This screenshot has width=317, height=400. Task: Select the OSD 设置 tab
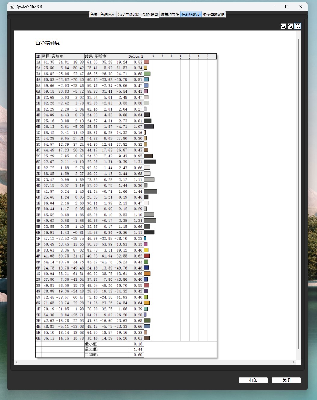pos(150,14)
